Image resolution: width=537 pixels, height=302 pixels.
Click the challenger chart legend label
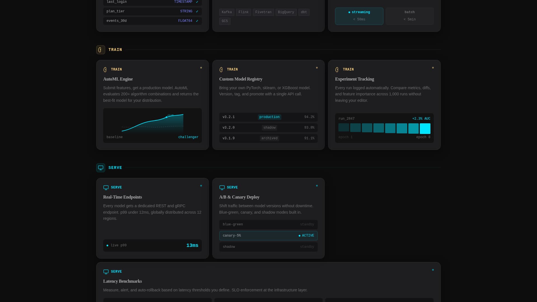click(x=188, y=137)
